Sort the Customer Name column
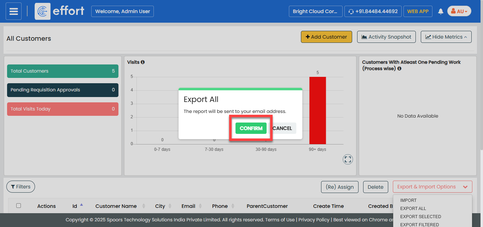 [144, 206]
